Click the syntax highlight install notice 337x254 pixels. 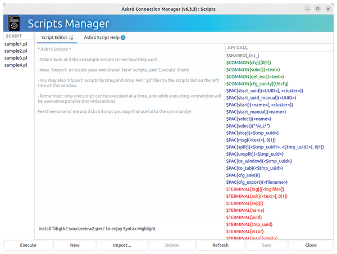click(97, 229)
